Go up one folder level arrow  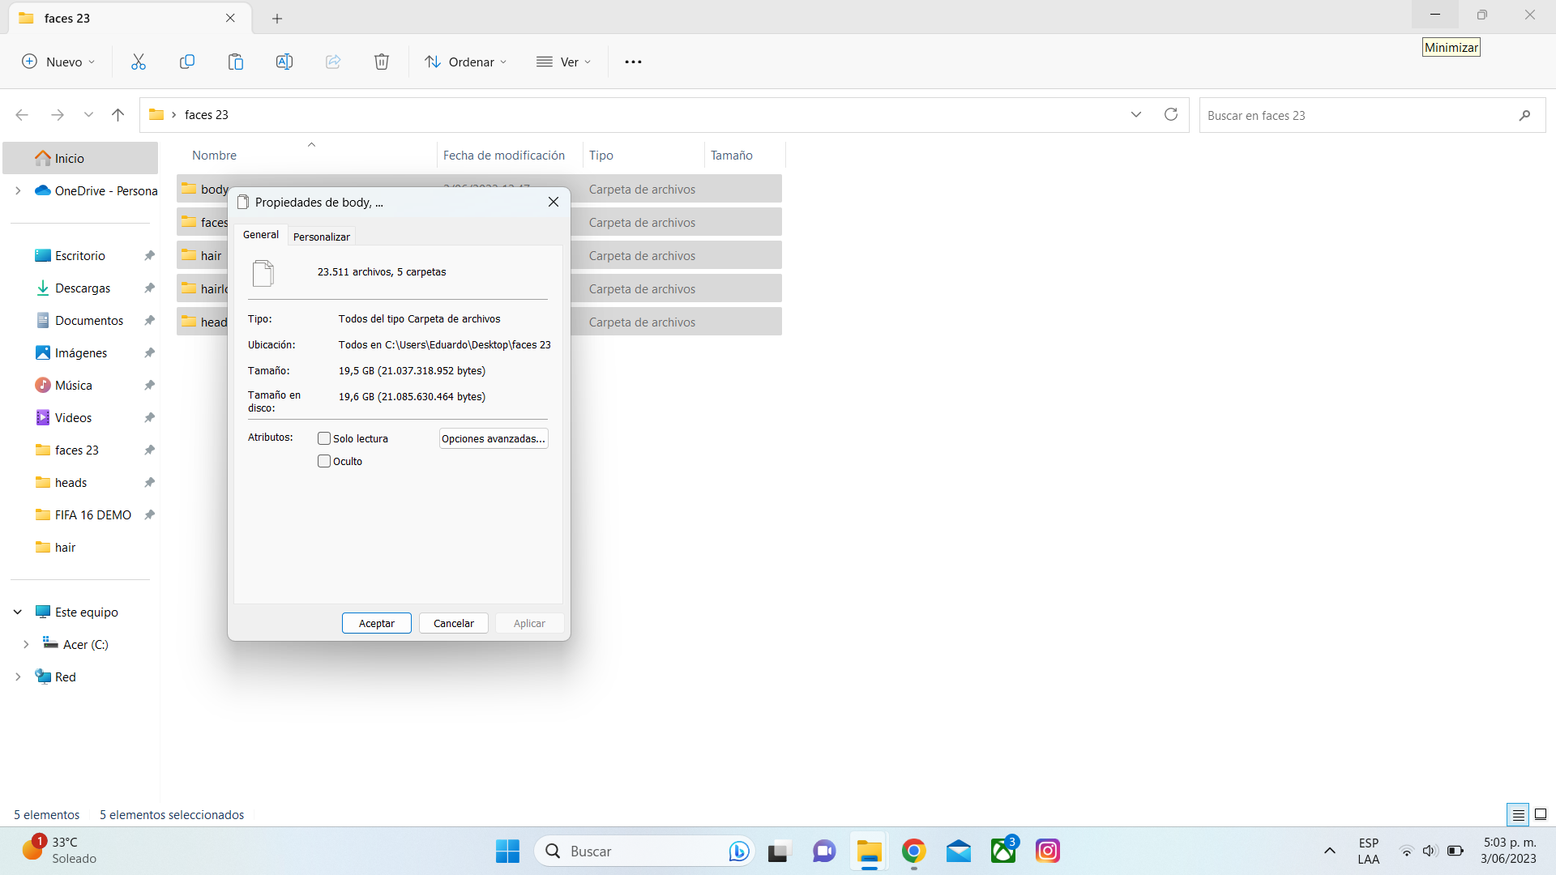tap(118, 115)
